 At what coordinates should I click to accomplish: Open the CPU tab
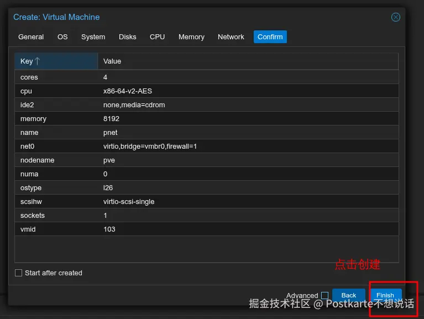point(157,37)
